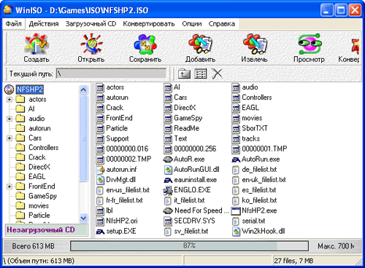Select AI folder in tree

tap(31, 109)
